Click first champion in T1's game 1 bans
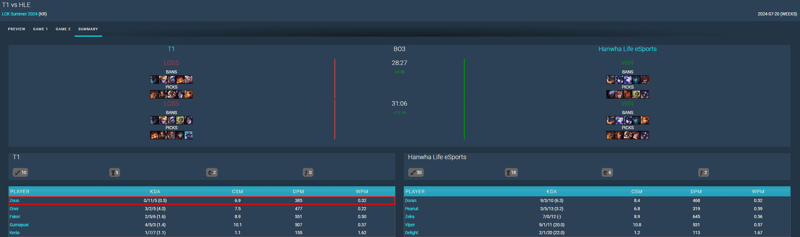The width and height of the screenshot is (800, 237). coord(154,79)
